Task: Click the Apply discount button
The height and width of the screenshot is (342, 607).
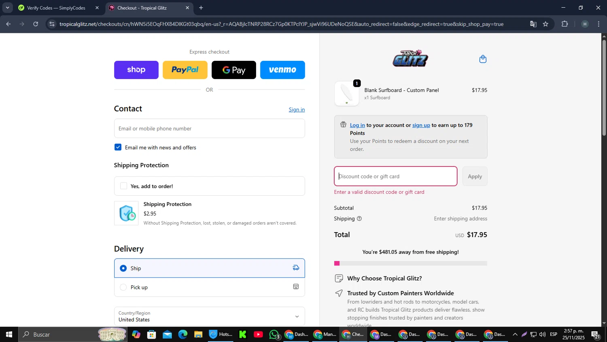Action: tap(475, 176)
